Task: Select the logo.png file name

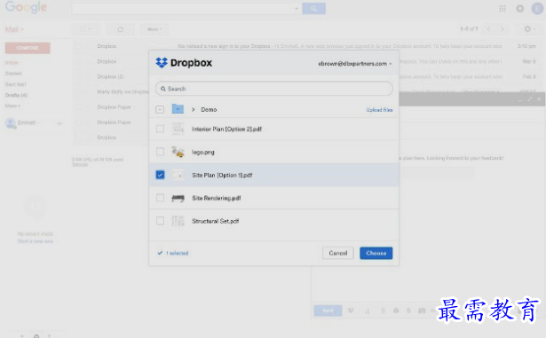Action: (203, 152)
